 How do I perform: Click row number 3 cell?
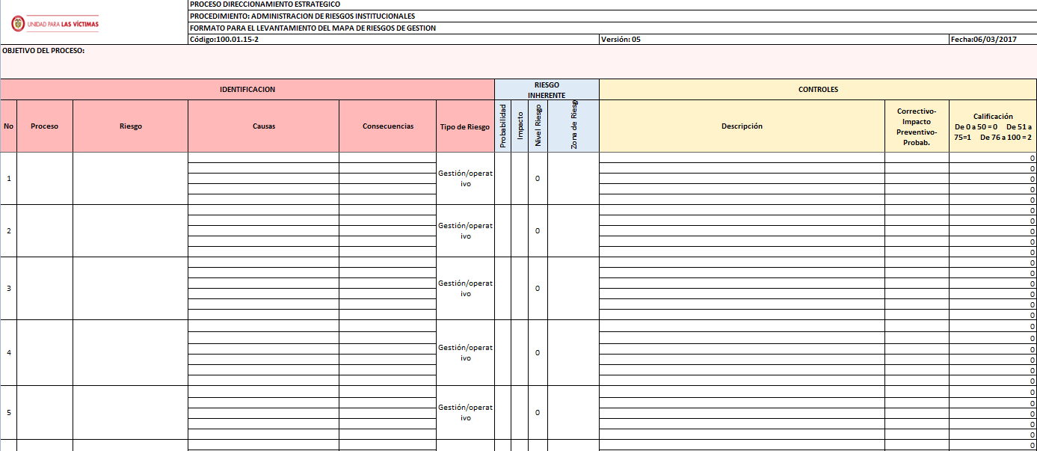(x=8, y=289)
